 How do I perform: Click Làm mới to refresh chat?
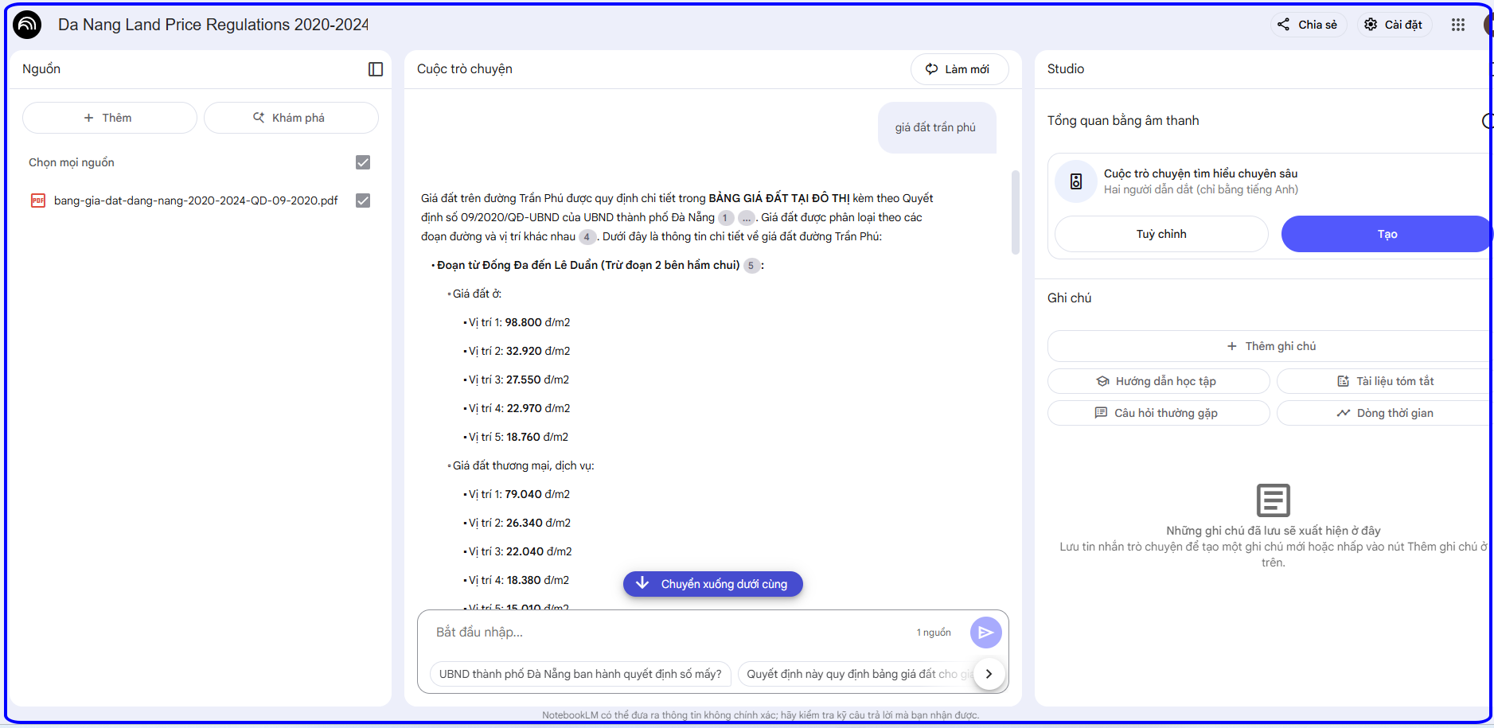pyautogui.click(x=958, y=69)
